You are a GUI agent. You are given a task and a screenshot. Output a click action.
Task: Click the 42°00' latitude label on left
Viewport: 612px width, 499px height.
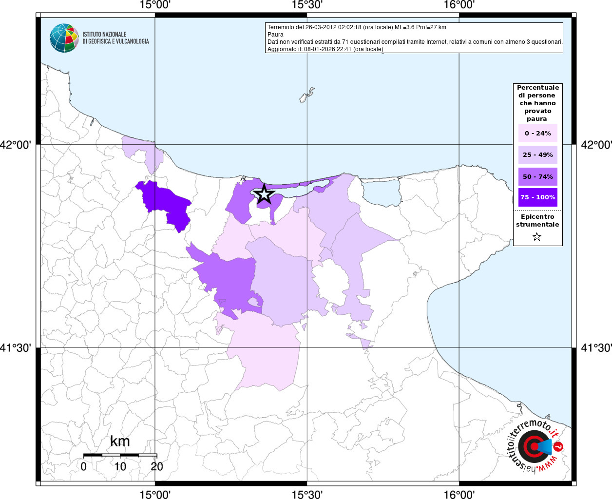coord(19,145)
